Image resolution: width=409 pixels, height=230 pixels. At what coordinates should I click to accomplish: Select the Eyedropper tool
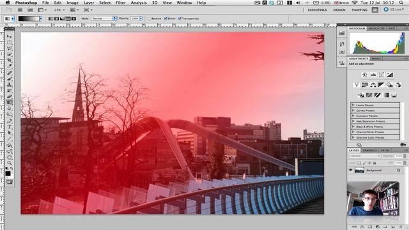10,66
